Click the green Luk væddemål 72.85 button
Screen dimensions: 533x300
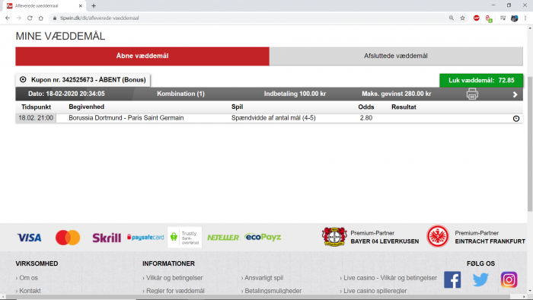481,81
